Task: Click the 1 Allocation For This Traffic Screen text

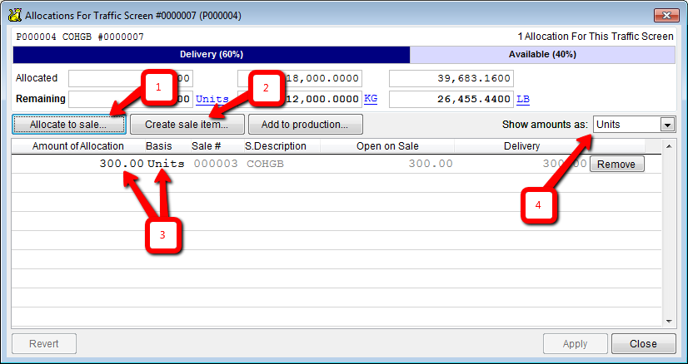Action: 596,37
